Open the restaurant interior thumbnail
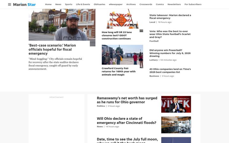This screenshot has height=143, width=229. [176, 125]
